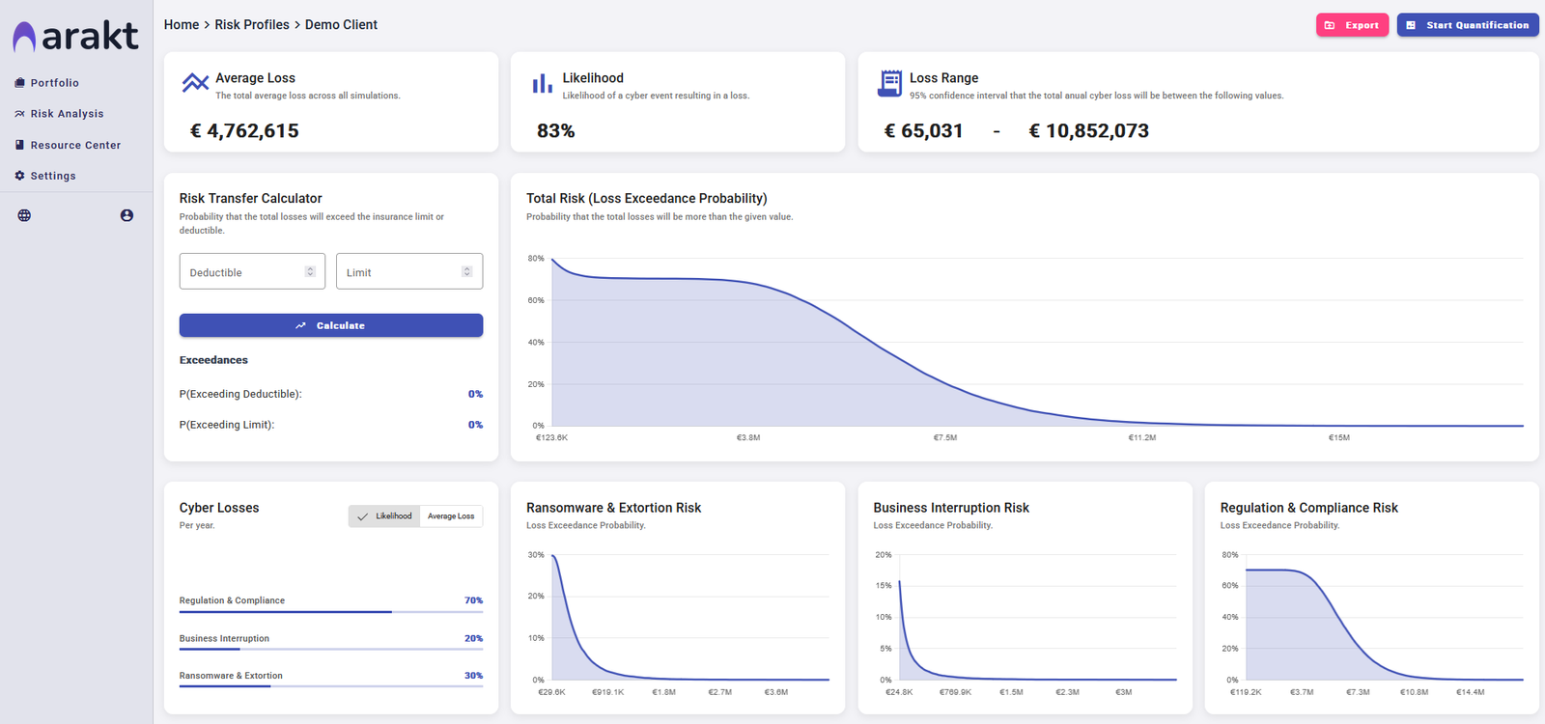Open the user account profile icon

(126, 215)
